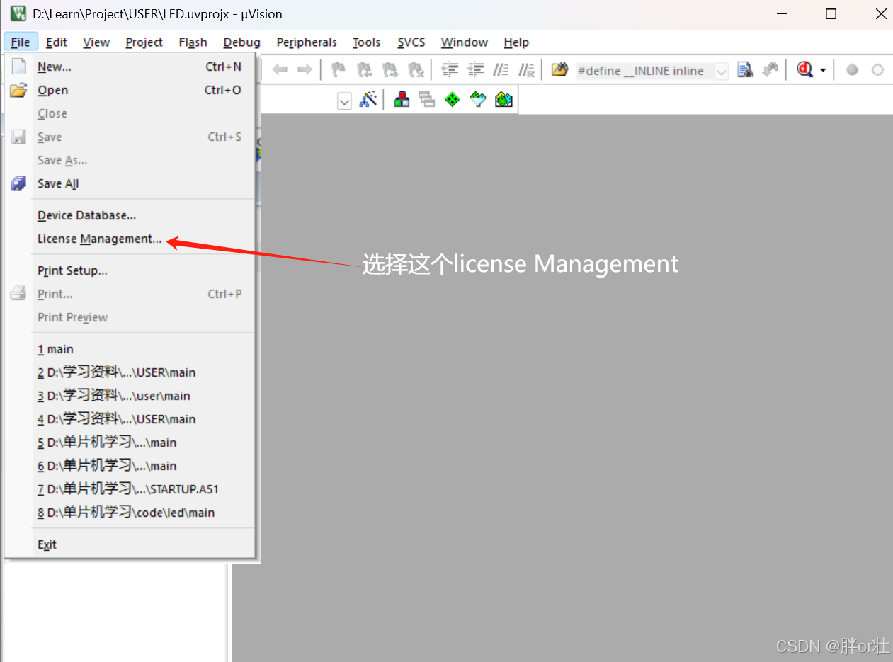Click the Navigate Backwards arrow icon
Viewport: 893px width, 662px height.
[280, 69]
